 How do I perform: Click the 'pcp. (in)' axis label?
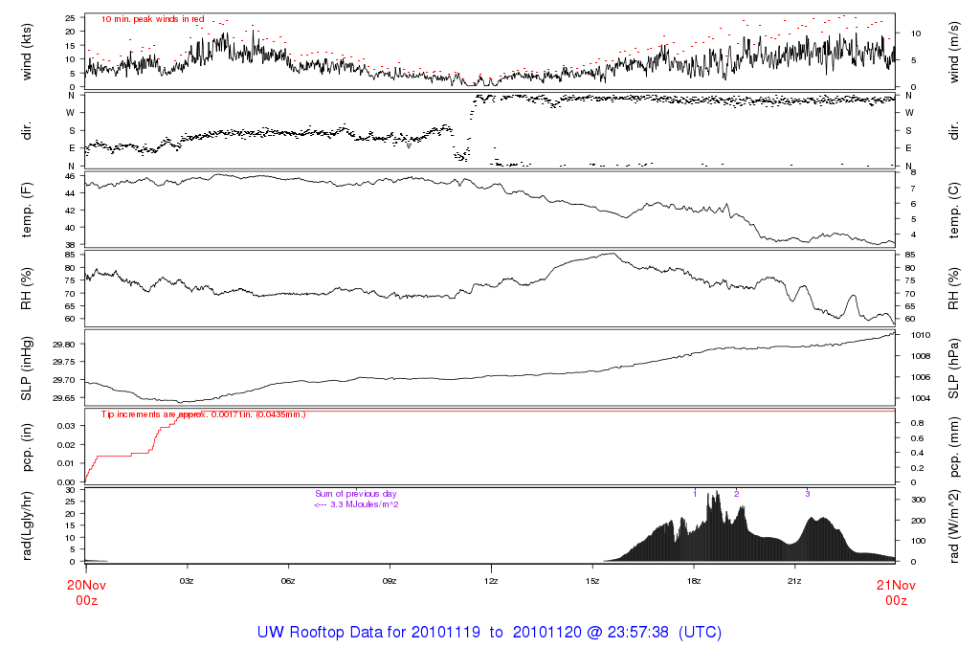29,447
